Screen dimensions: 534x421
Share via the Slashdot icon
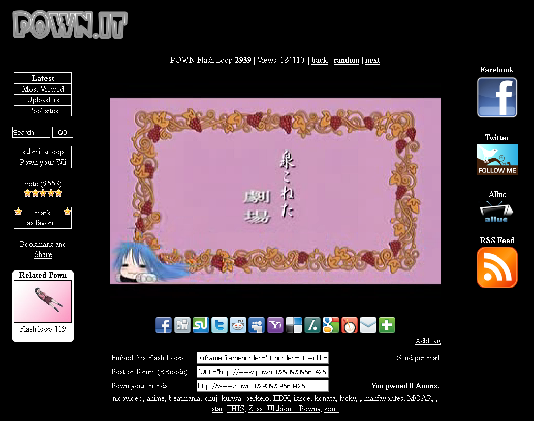[x=312, y=325]
